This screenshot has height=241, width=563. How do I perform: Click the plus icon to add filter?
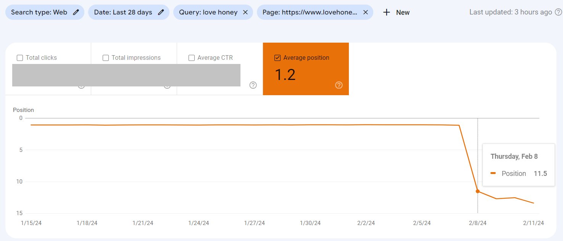[x=387, y=12]
